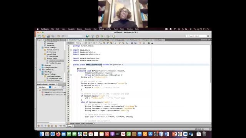Open the Refactor menu
The width and height of the screenshot is (246, 138).
[88, 29]
